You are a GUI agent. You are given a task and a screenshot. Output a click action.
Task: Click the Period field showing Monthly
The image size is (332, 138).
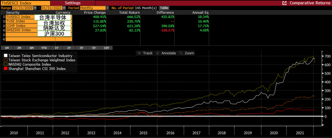click(93, 8)
